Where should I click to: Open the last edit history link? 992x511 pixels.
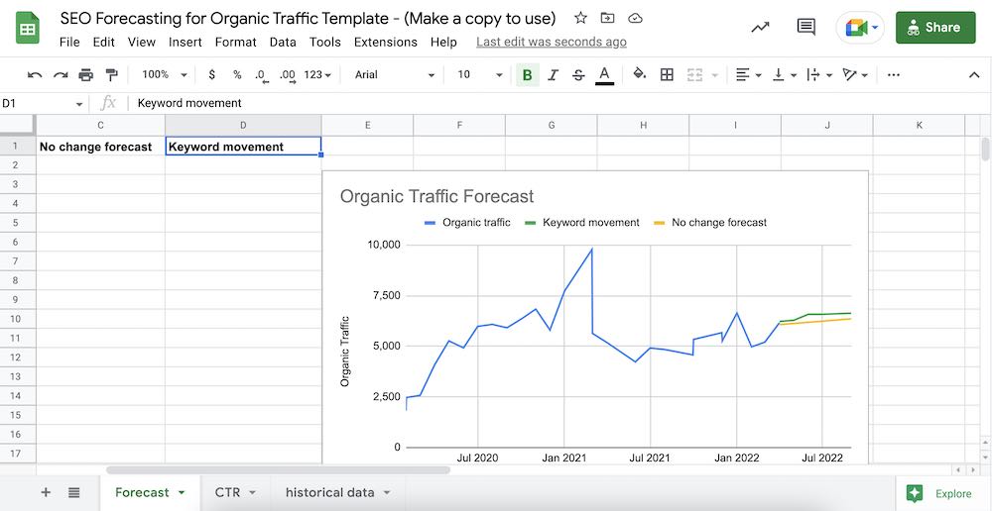[551, 42]
